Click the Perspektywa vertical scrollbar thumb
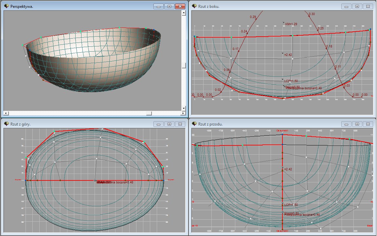 pyautogui.click(x=184, y=65)
